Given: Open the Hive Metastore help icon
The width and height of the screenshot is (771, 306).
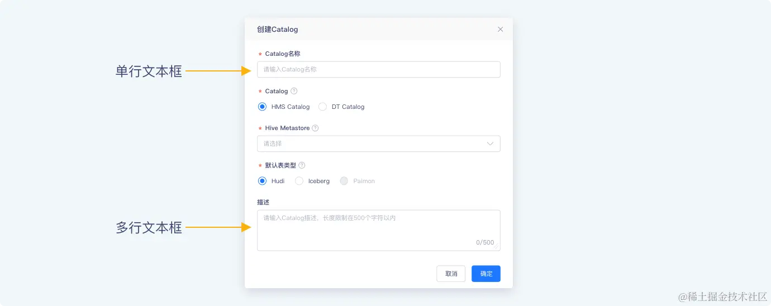Looking at the screenshot, I should [x=315, y=128].
